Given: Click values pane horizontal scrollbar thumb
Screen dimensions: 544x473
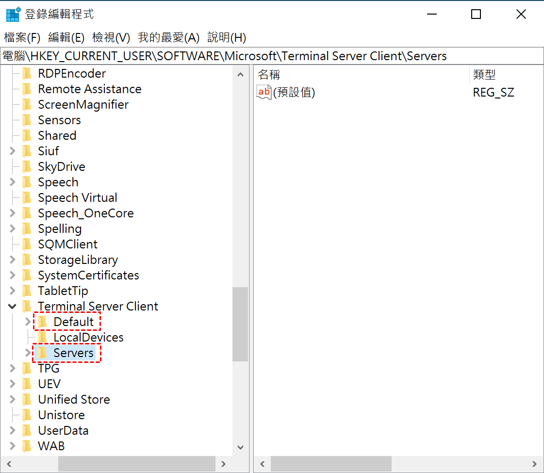Looking at the screenshot, I should (331, 464).
